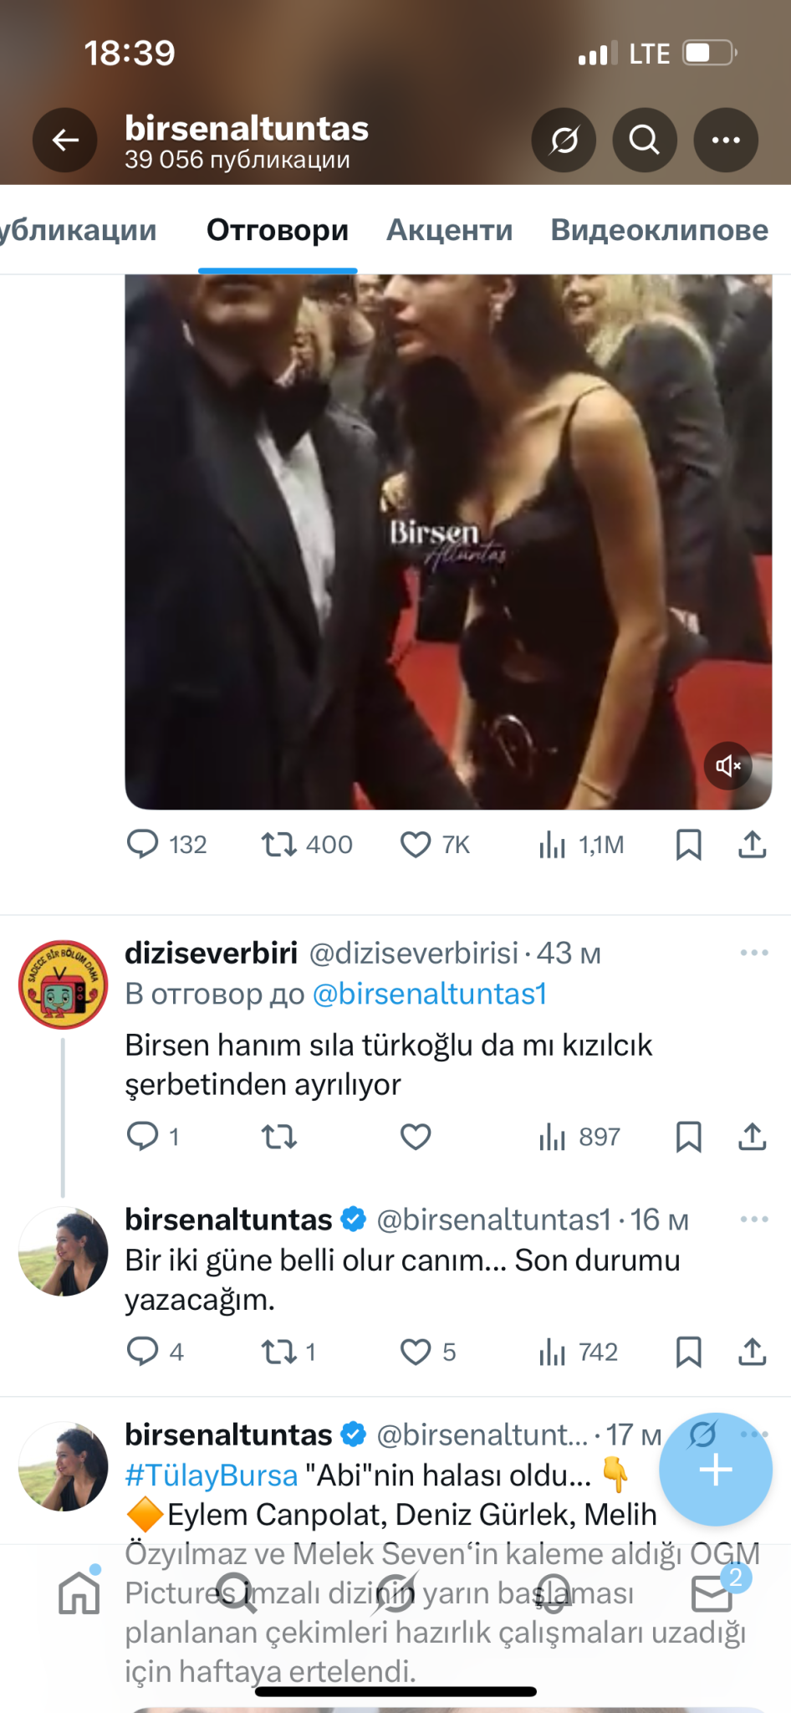Image resolution: width=791 pixels, height=1713 pixels.
Task: Open more options on 16-minute birsenaltuntas reply
Action: tap(753, 1220)
